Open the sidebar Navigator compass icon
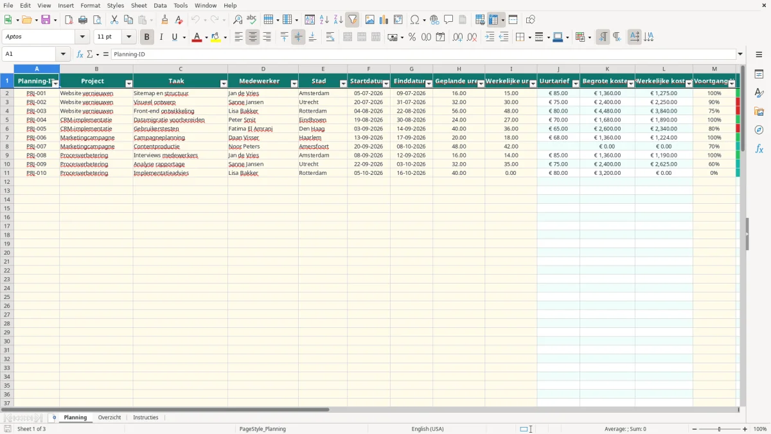Screen dimensions: 771x434 tap(759, 130)
